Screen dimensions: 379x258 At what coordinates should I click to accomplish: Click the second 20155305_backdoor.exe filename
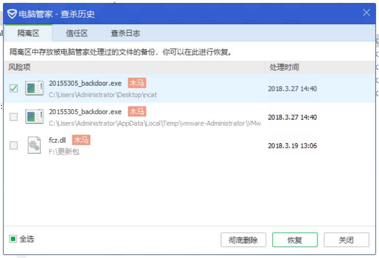pyautogui.click(x=85, y=112)
